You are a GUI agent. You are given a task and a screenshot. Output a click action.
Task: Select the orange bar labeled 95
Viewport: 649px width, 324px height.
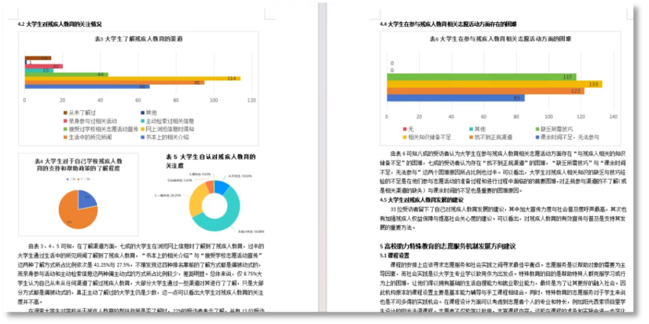coord(114,83)
